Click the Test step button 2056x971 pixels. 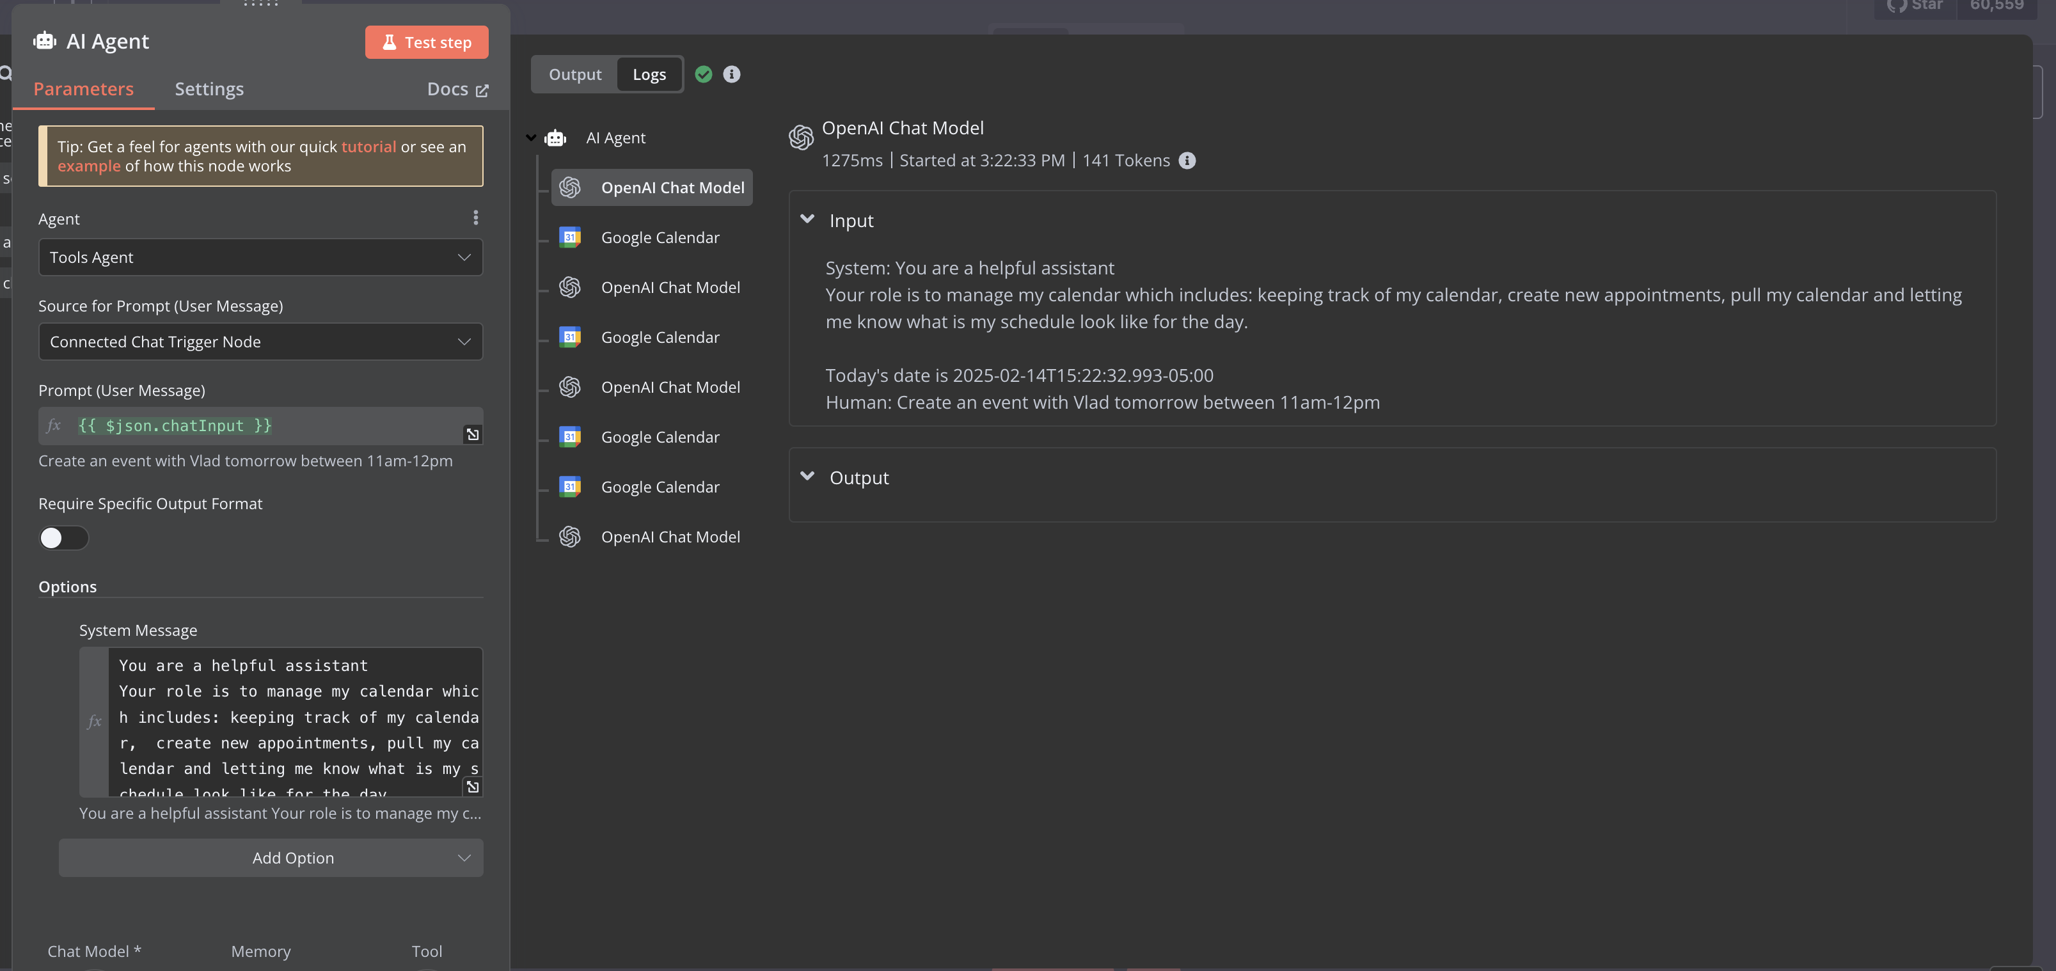pos(426,42)
